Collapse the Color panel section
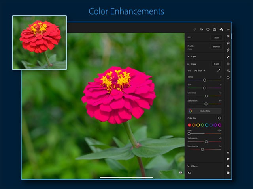253x189 pixels. pyautogui.click(x=188, y=64)
